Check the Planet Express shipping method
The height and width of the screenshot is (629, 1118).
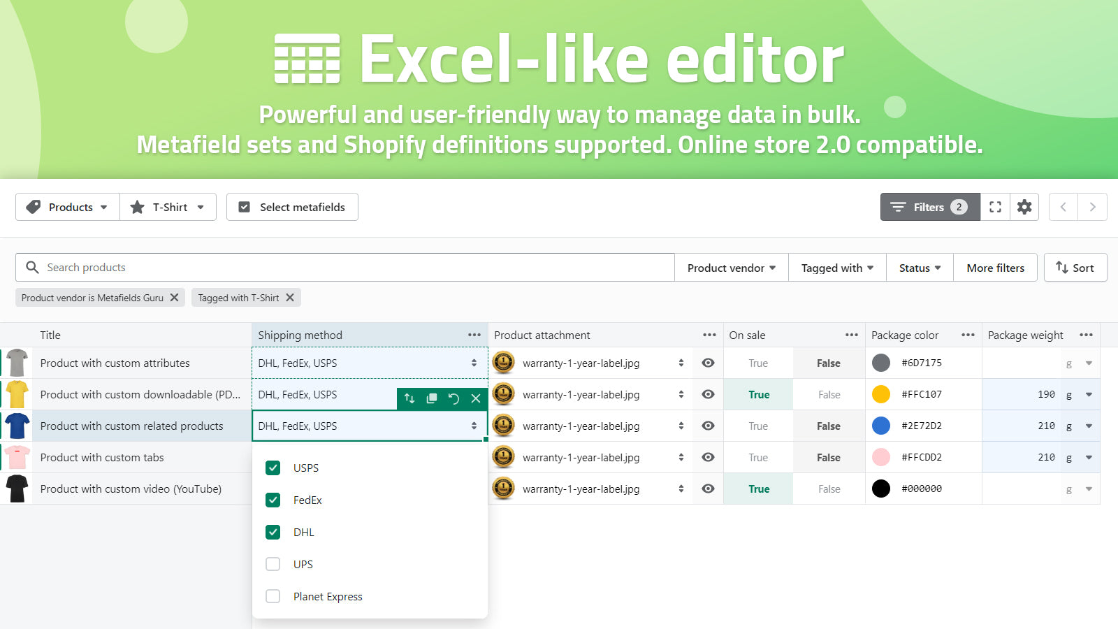[x=273, y=596]
